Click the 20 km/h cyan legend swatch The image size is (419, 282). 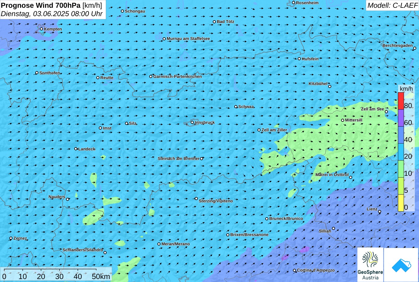point(401,152)
